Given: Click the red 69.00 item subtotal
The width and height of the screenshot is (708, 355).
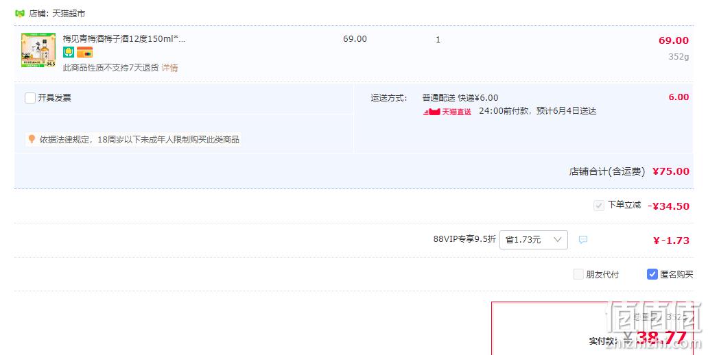Looking at the screenshot, I should pos(674,40).
